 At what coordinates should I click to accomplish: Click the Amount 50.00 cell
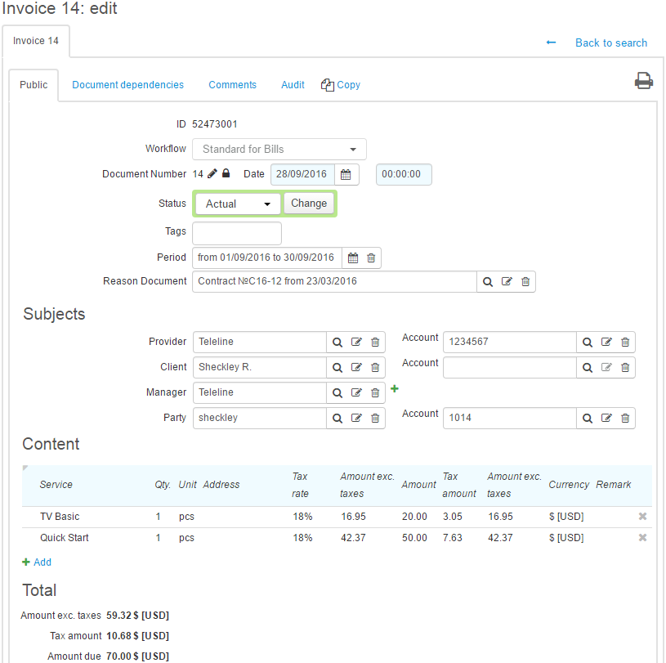(x=414, y=538)
